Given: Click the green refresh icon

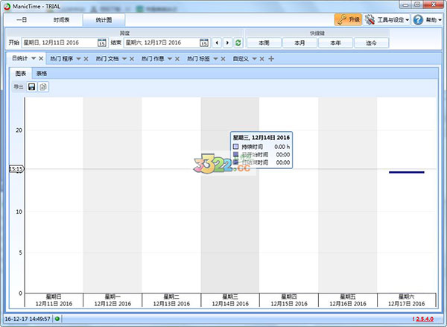Looking at the screenshot, I should coord(238,43).
